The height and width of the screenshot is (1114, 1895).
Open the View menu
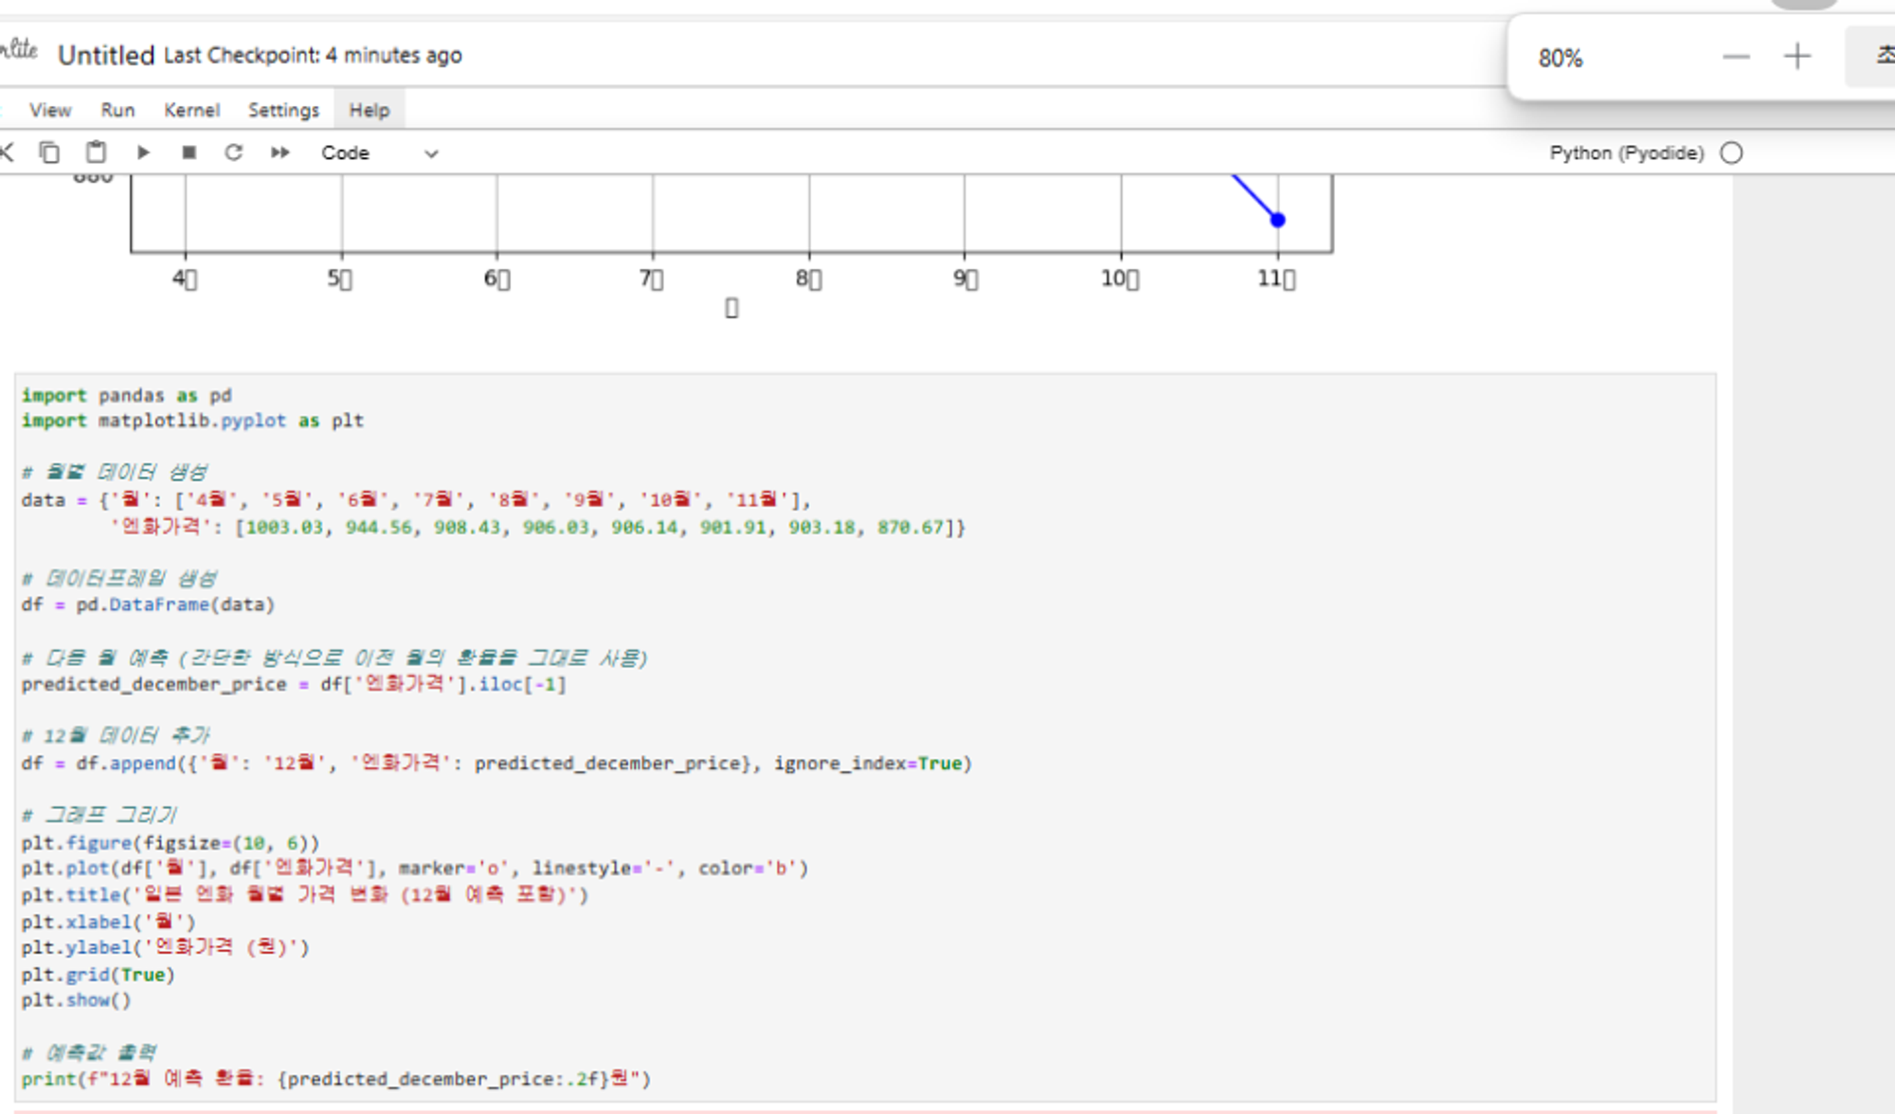[x=50, y=110]
